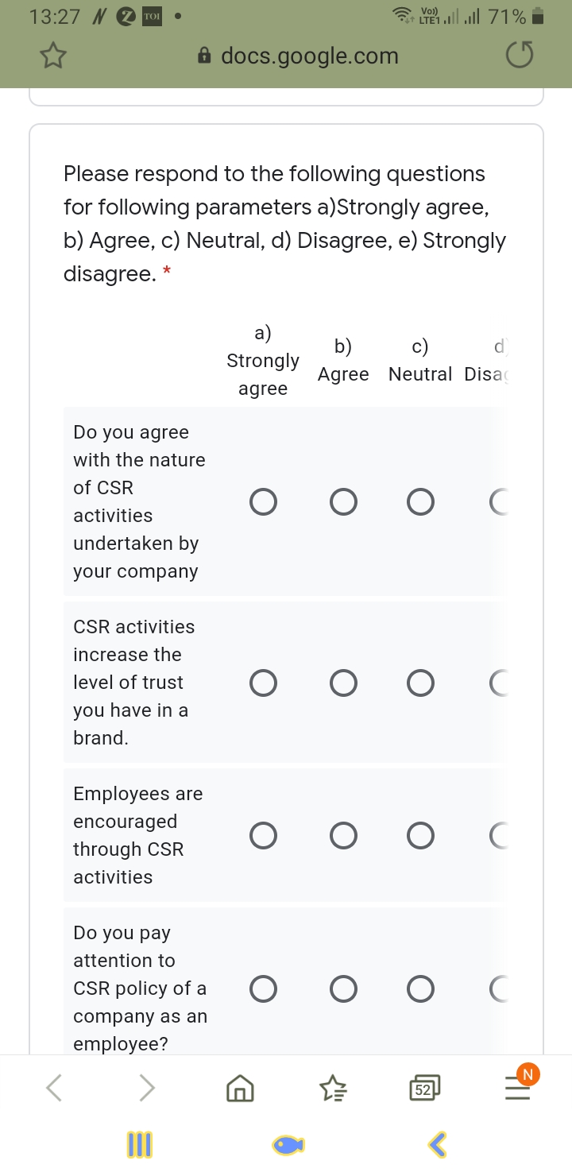The width and height of the screenshot is (572, 1176).
Task: Open browser favorites via the starred list icon
Action: 333,1088
